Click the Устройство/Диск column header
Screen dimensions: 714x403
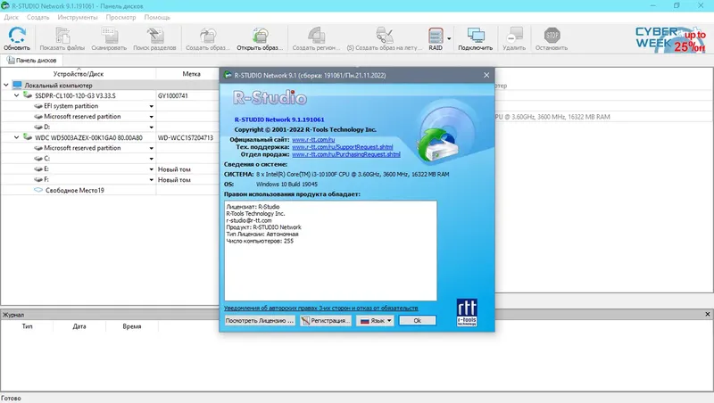click(79, 74)
